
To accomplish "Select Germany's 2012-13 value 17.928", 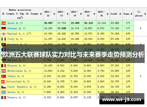I will 62,28.
